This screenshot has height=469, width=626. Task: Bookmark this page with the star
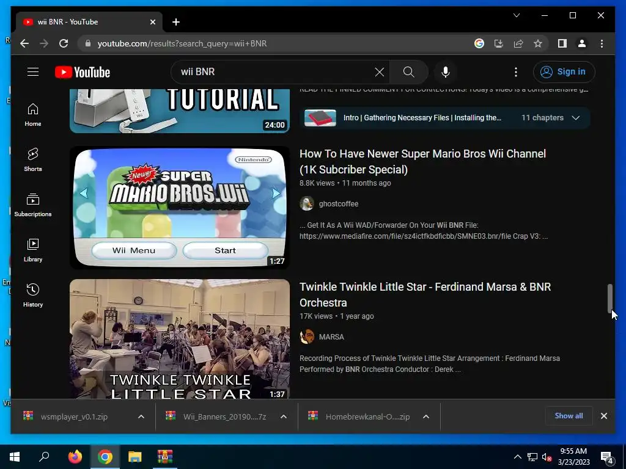point(538,43)
